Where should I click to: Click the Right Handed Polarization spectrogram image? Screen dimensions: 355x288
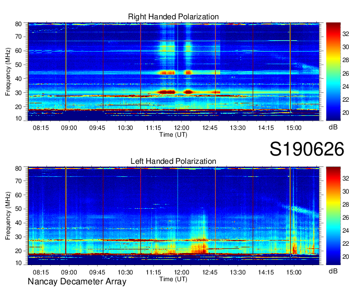point(173,71)
